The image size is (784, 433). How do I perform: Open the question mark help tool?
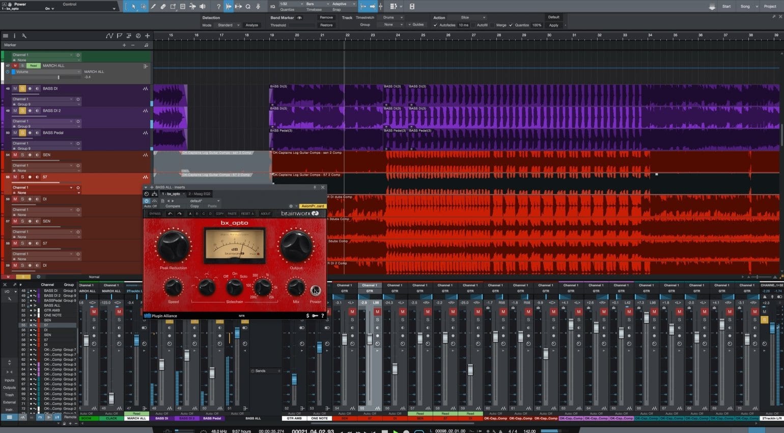218,7
